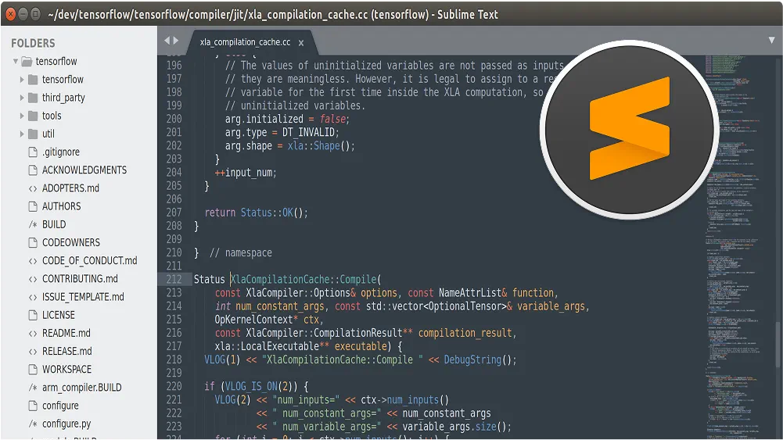Image resolution: width=783 pixels, height=440 pixels.
Task: Maximize the Sublime Text window
Action: [35, 14]
